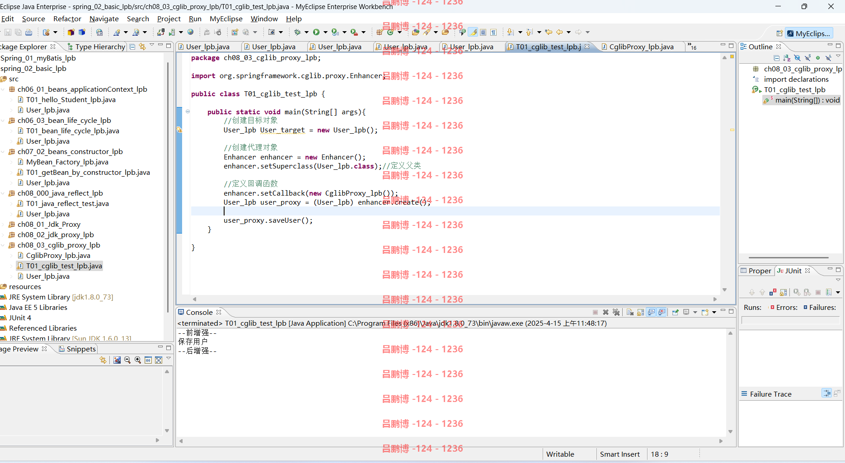Click JRE System Library [jdk1.8.0_73] entry
This screenshot has height=463, width=845.
61,297
